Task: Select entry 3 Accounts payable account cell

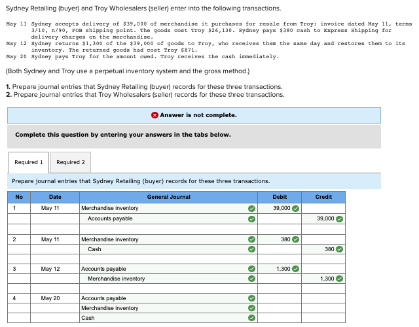Action: point(168,269)
